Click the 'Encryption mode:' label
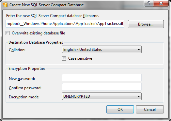The width and height of the screenshot is (171, 121). click(x=24, y=97)
